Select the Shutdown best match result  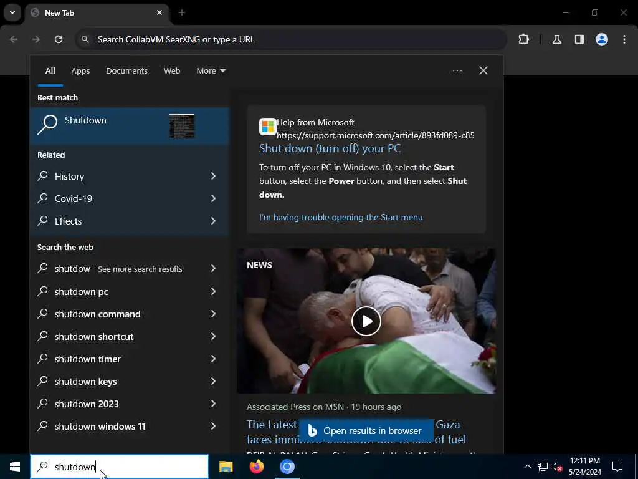pyautogui.click(x=130, y=126)
